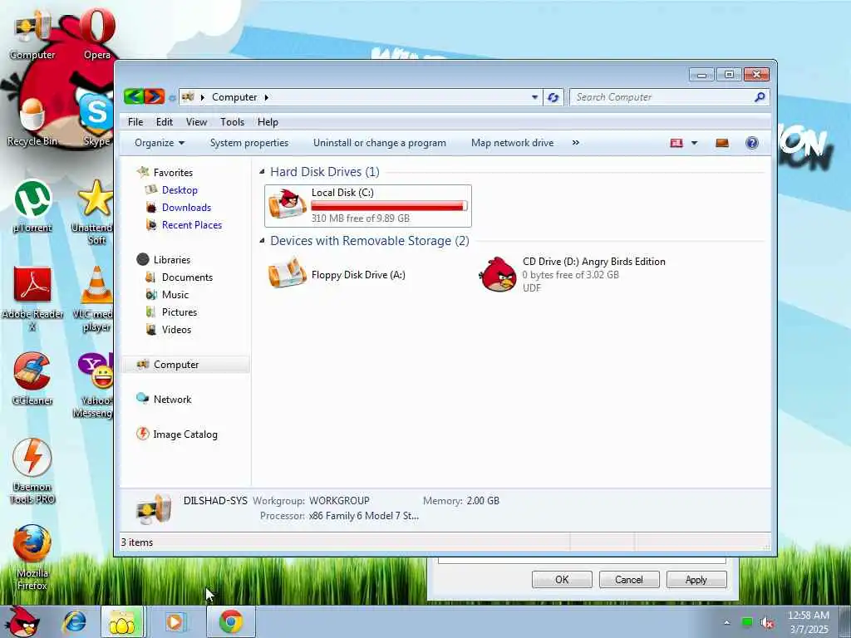
Task: Open the µTorrent desktop shortcut
Action: point(32,207)
